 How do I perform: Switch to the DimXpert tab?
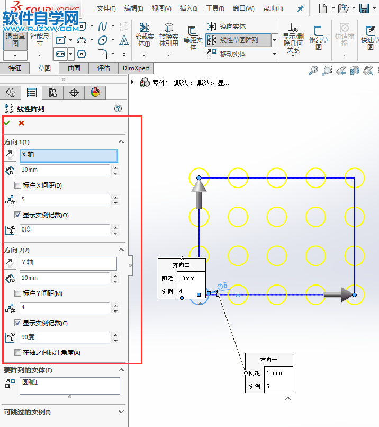click(x=136, y=68)
